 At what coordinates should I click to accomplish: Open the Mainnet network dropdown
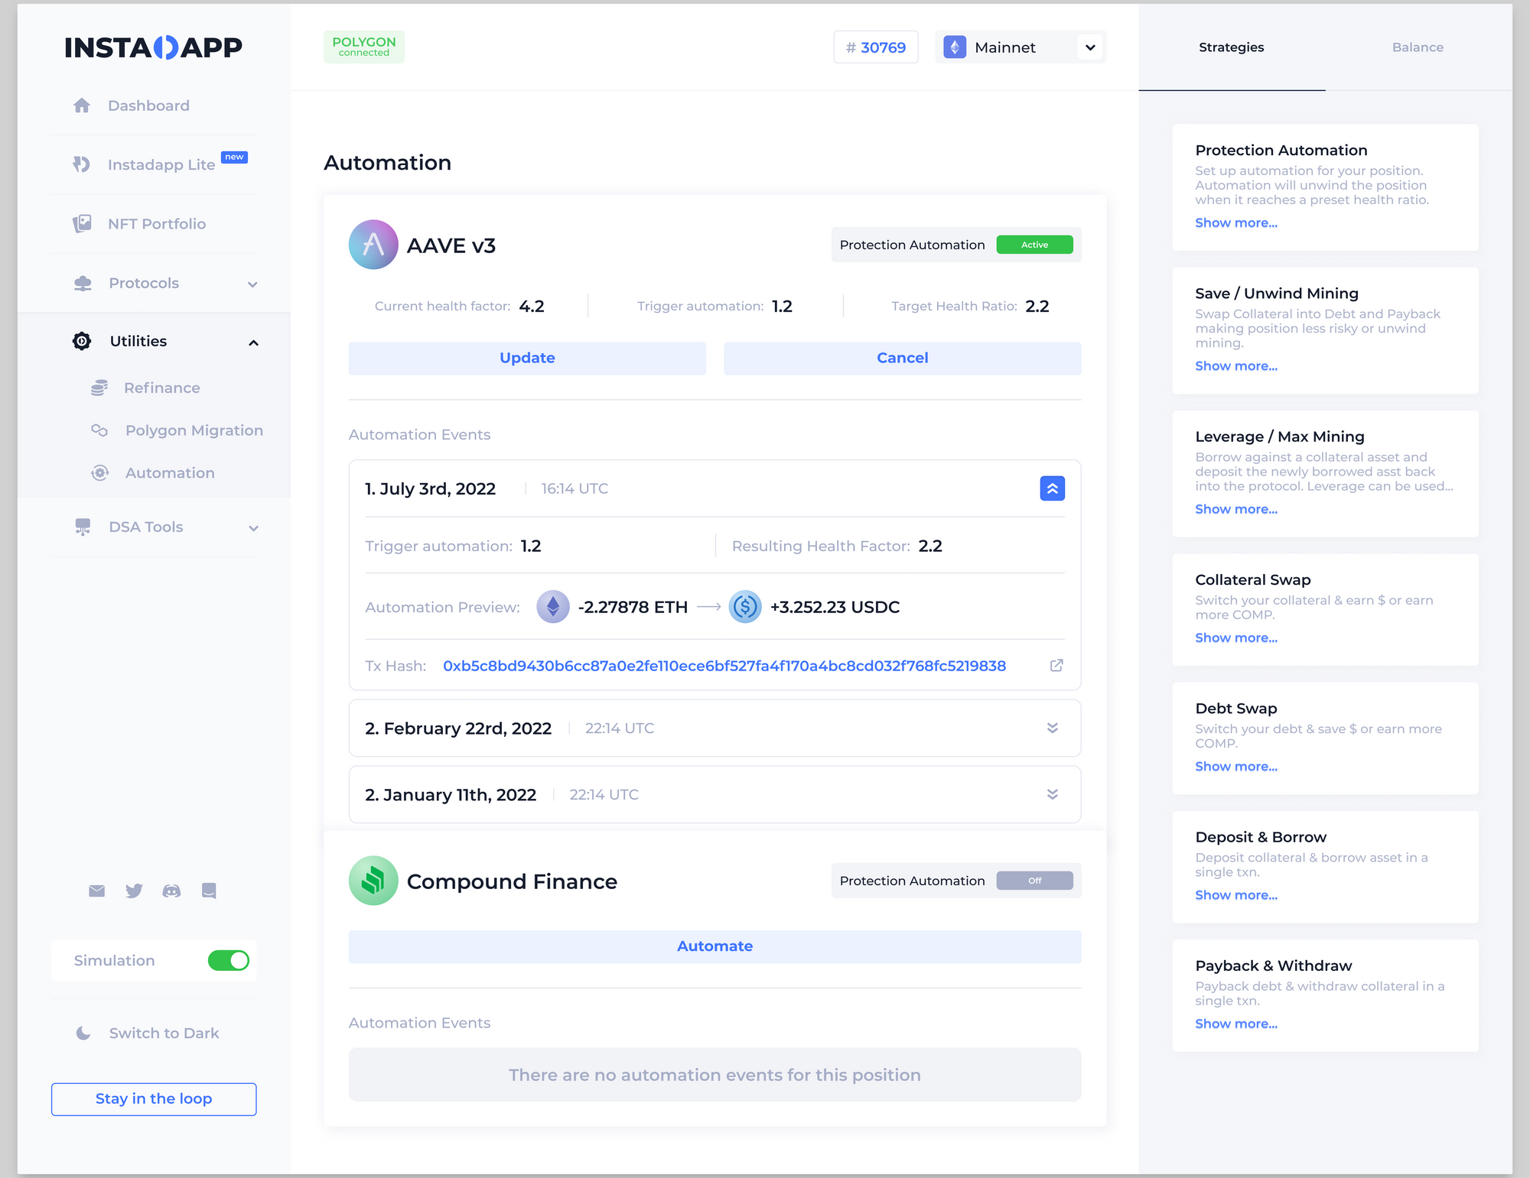point(1021,47)
